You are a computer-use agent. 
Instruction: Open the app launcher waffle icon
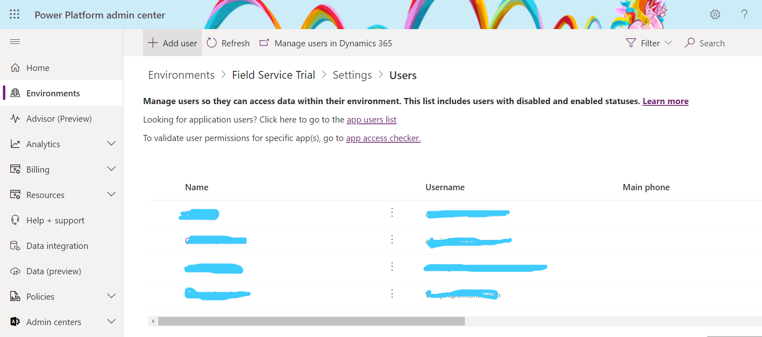tap(14, 14)
